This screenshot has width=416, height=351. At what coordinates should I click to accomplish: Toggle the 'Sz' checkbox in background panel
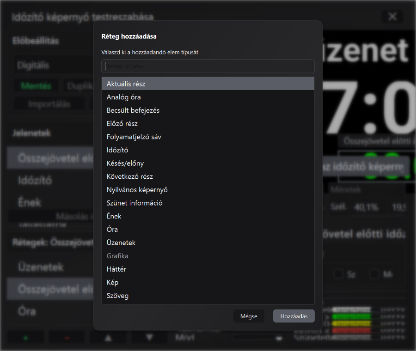338,274
